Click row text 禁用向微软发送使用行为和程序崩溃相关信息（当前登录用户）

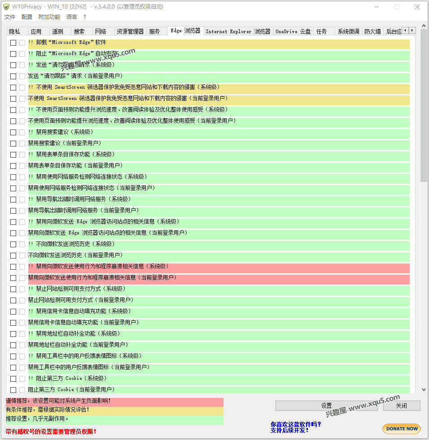(102, 277)
